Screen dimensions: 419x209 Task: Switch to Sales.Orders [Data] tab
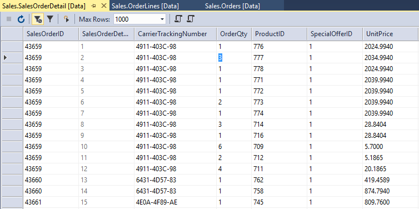click(x=232, y=6)
